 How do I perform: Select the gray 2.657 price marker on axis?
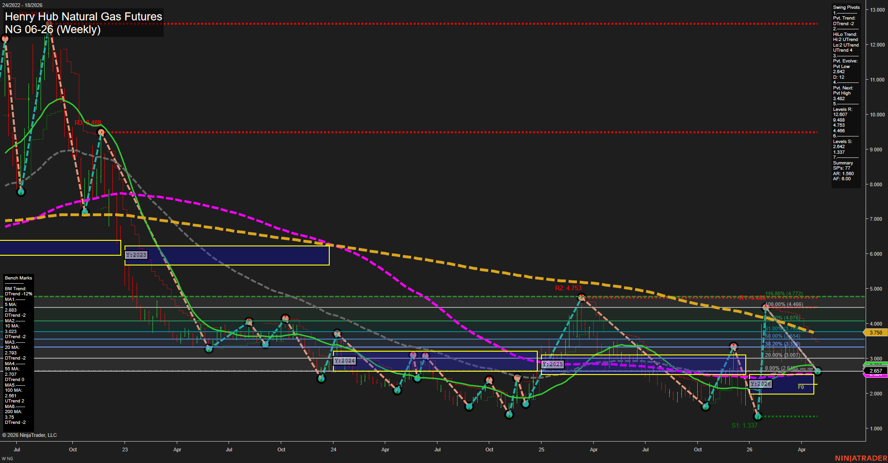pyautogui.click(x=875, y=370)
